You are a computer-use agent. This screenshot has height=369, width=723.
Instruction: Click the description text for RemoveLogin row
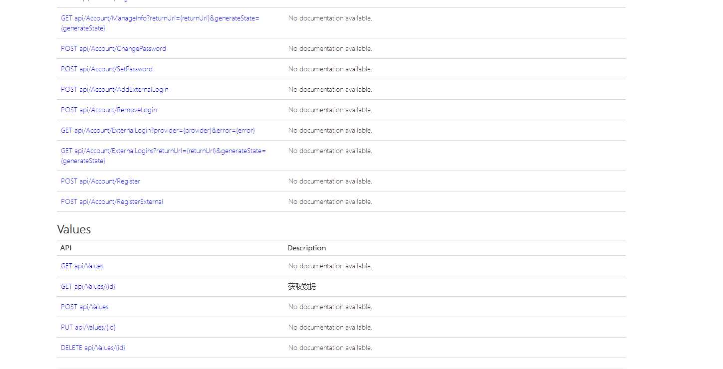point(330,110)
